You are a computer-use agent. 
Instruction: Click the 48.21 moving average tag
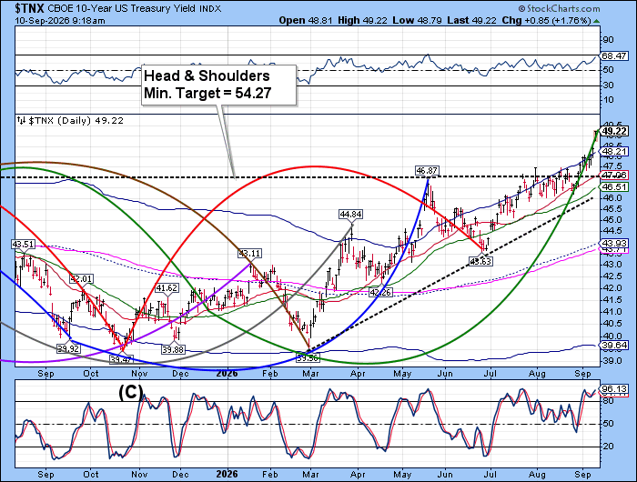pos(614,152)
